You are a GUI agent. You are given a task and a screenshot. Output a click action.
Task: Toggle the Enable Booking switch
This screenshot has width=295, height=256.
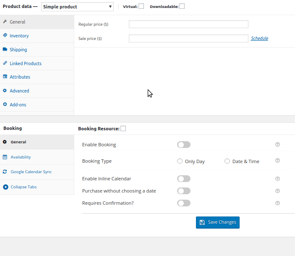pos(184,145)
